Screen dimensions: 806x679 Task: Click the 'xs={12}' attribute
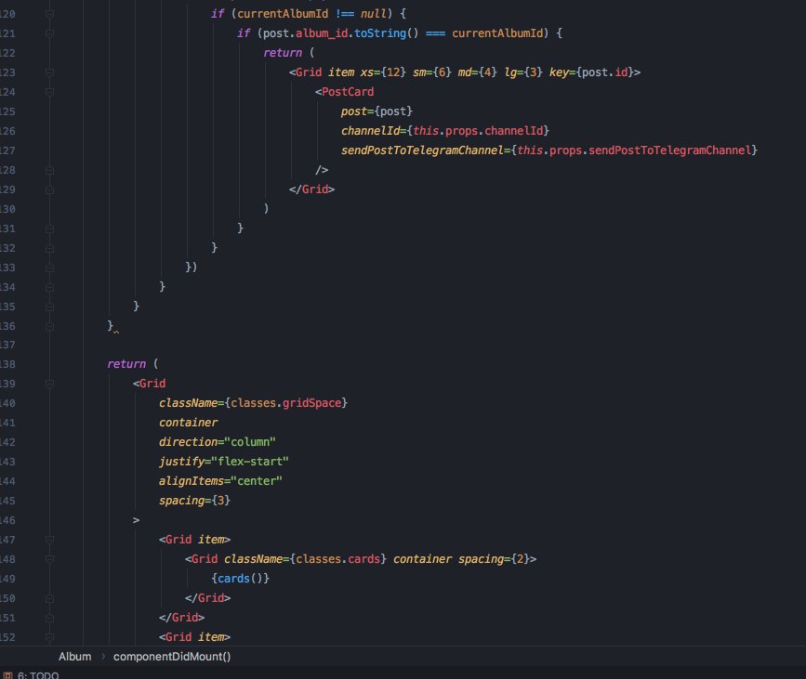point(383,72)
